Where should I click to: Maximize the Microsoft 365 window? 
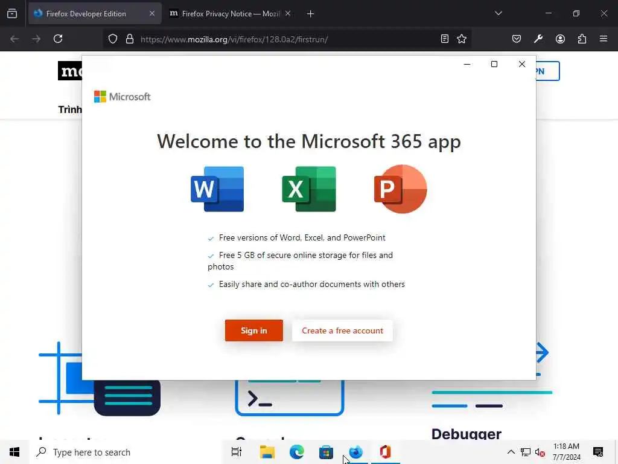494,64
